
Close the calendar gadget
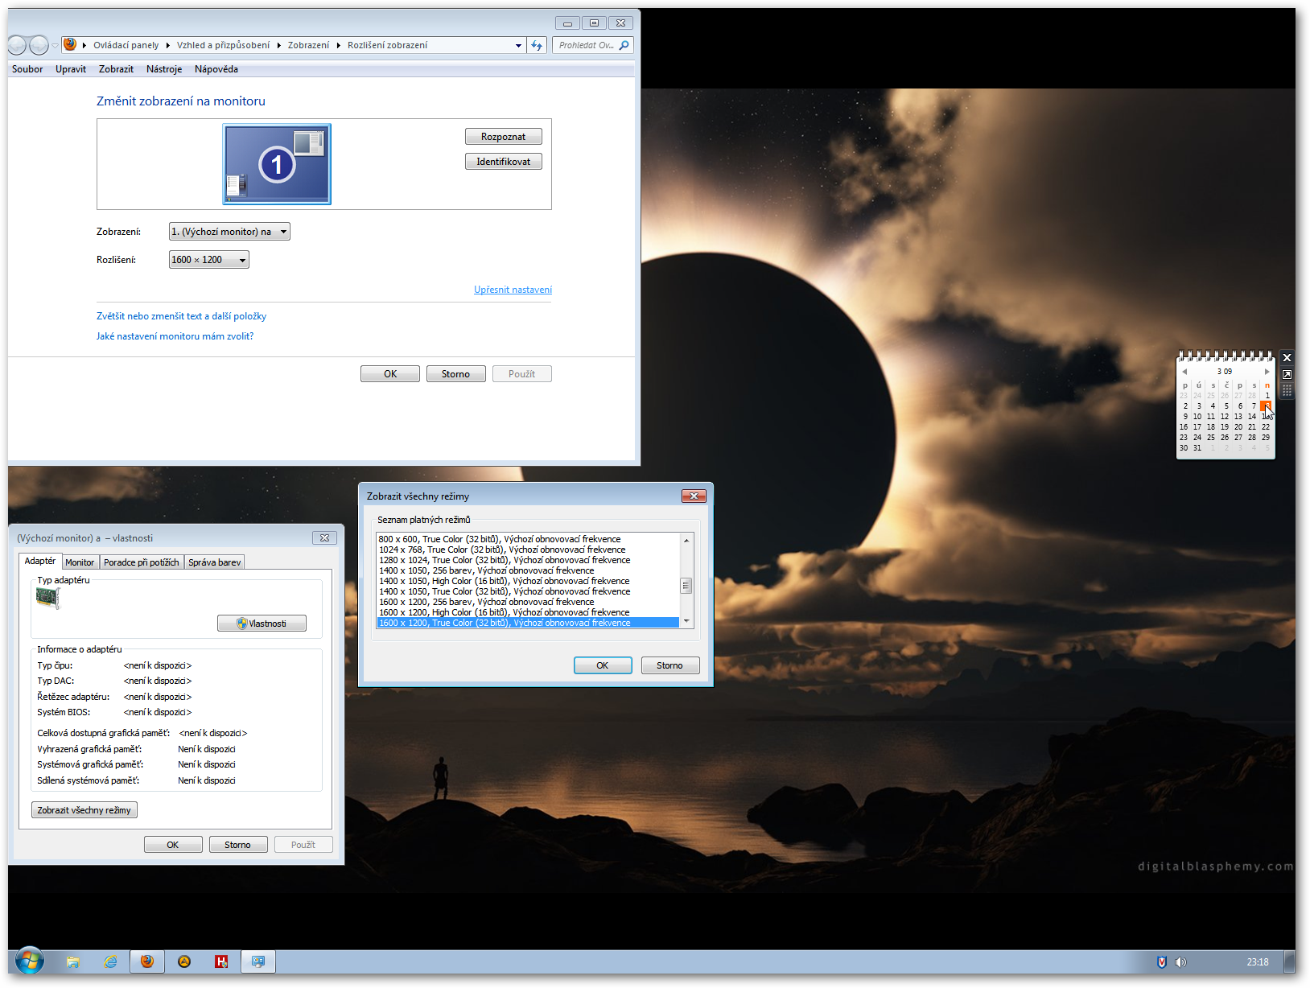click(x=1287, y=358)
